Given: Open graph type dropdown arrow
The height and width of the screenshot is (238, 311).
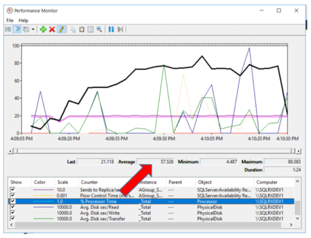Looking at the screenshot, I should 33,30.
